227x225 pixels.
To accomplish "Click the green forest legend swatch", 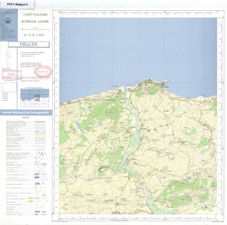I will coord(31,198).
